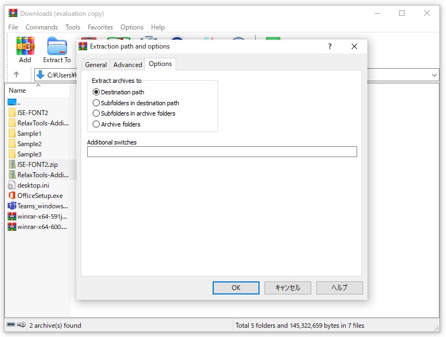
Task: Click the dialog help question mark
Action: [330, 46]
